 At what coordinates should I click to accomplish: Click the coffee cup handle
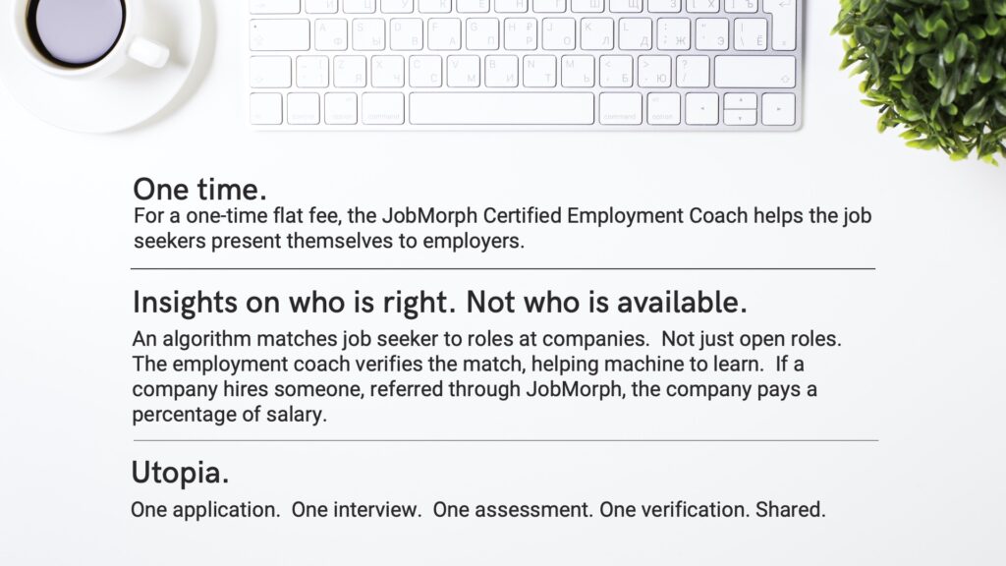[150, 53]
